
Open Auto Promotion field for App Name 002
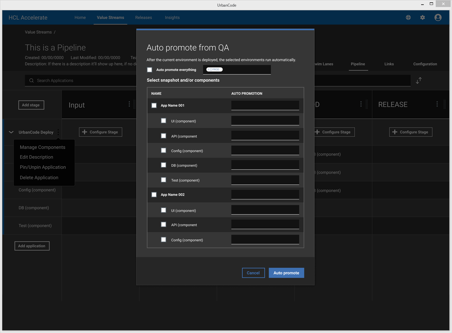[x=265, y=195]
